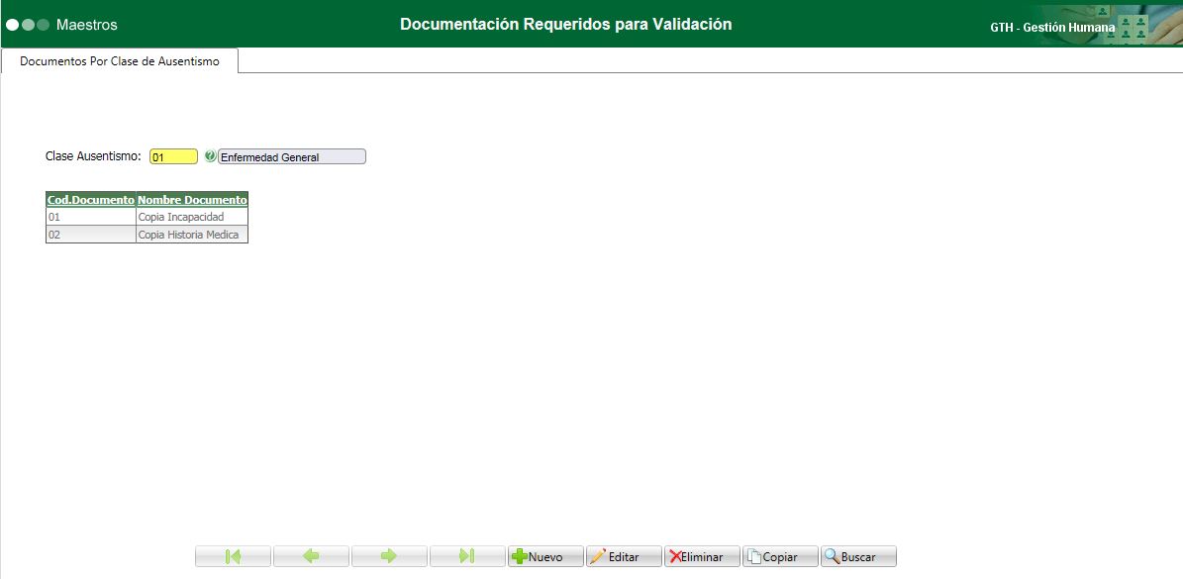
Task: Click Maestros in the top bar
Action: (x=87, y=24)
